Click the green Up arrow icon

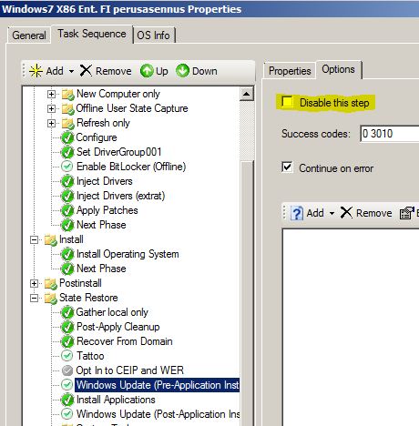[x=147, y=71]
